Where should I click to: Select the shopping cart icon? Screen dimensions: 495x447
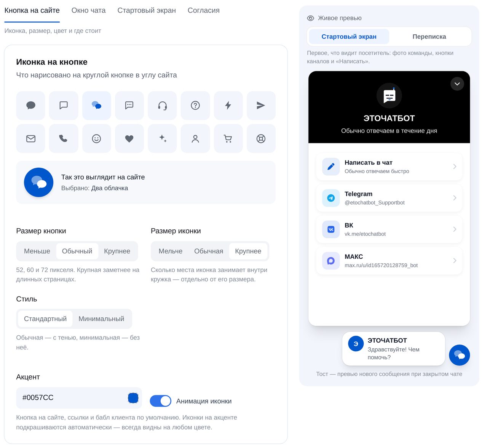tap(228, 138)
